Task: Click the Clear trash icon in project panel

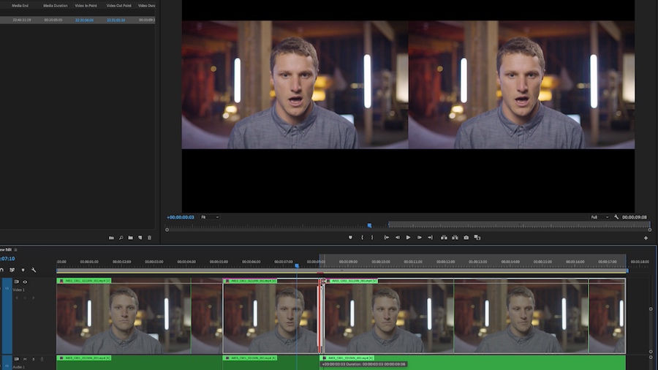Action: pyautogui.click(x=149, y=238)
